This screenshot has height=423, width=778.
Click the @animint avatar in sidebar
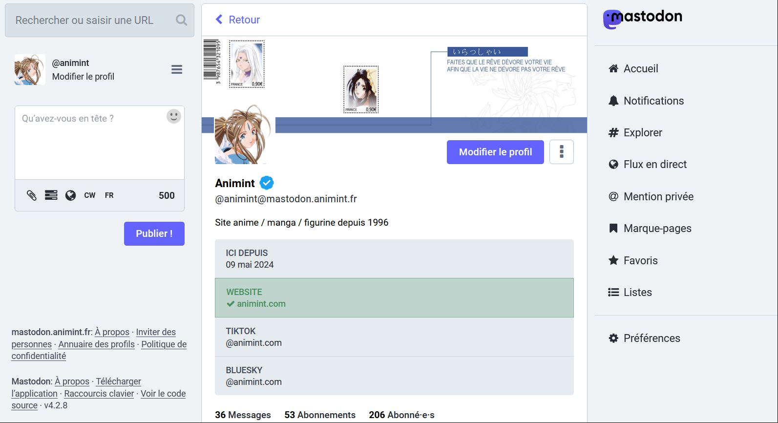click(x=30, y=69)
